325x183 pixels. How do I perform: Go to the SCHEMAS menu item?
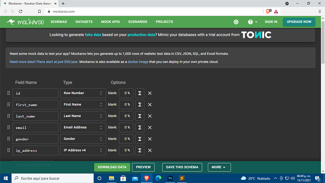(x=58, y=22)
